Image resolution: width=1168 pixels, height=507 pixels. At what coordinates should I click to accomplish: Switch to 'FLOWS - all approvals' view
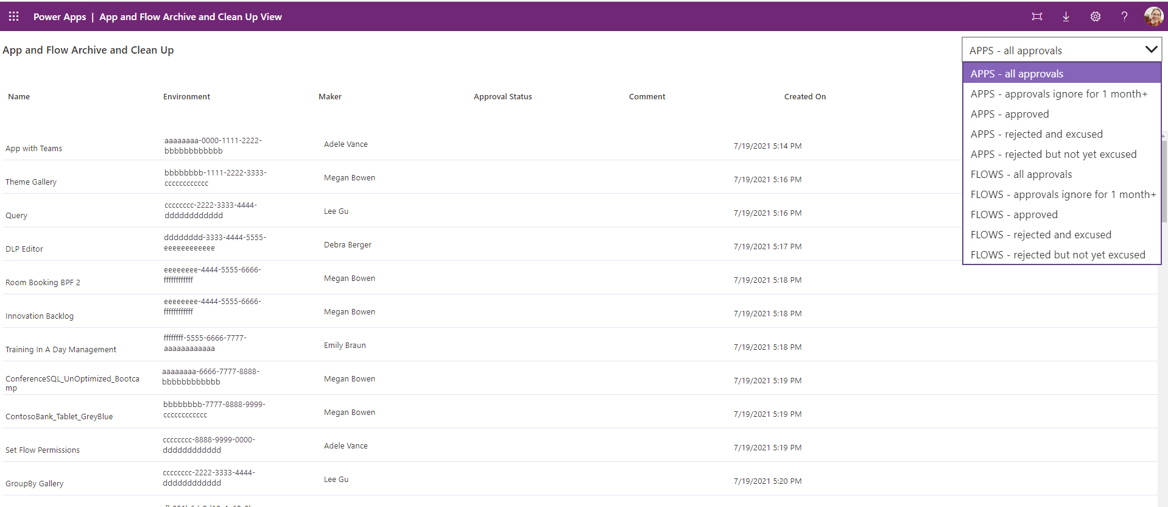[x=1021, y=174]
